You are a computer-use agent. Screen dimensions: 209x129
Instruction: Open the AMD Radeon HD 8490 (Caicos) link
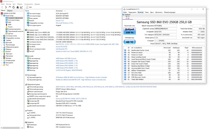pos(66,58)
